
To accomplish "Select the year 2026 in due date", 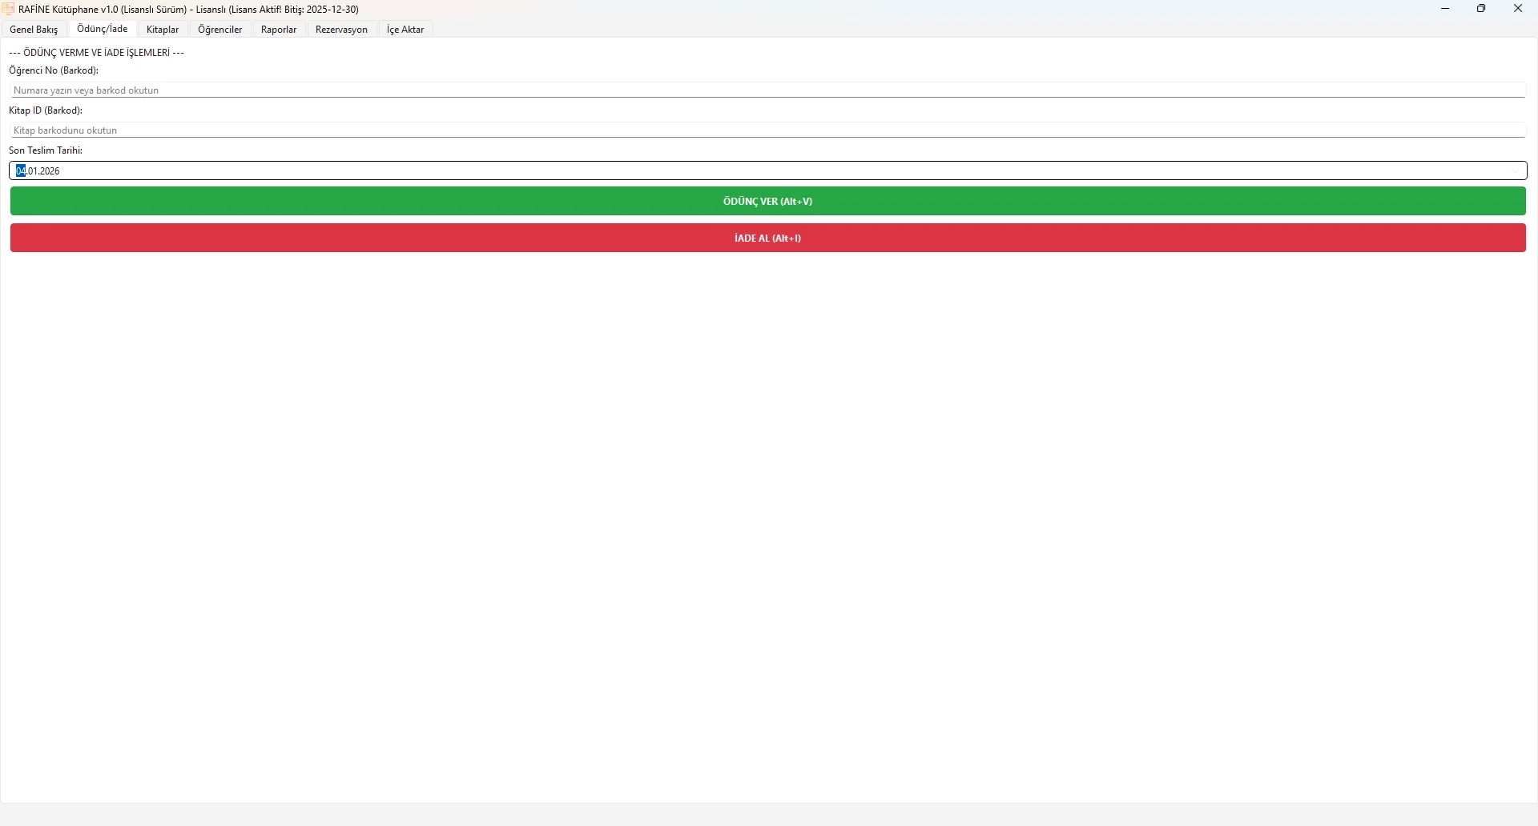I will [x=50, y=171].
